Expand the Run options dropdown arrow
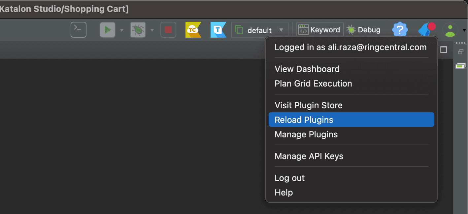468x214 pixels. pos(121,30)
